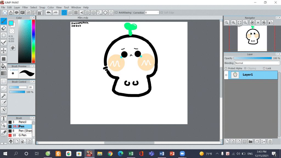The image size is (281, 158).
Task: Turn snap off with the blue toggle
Action: tap(64, 13)
